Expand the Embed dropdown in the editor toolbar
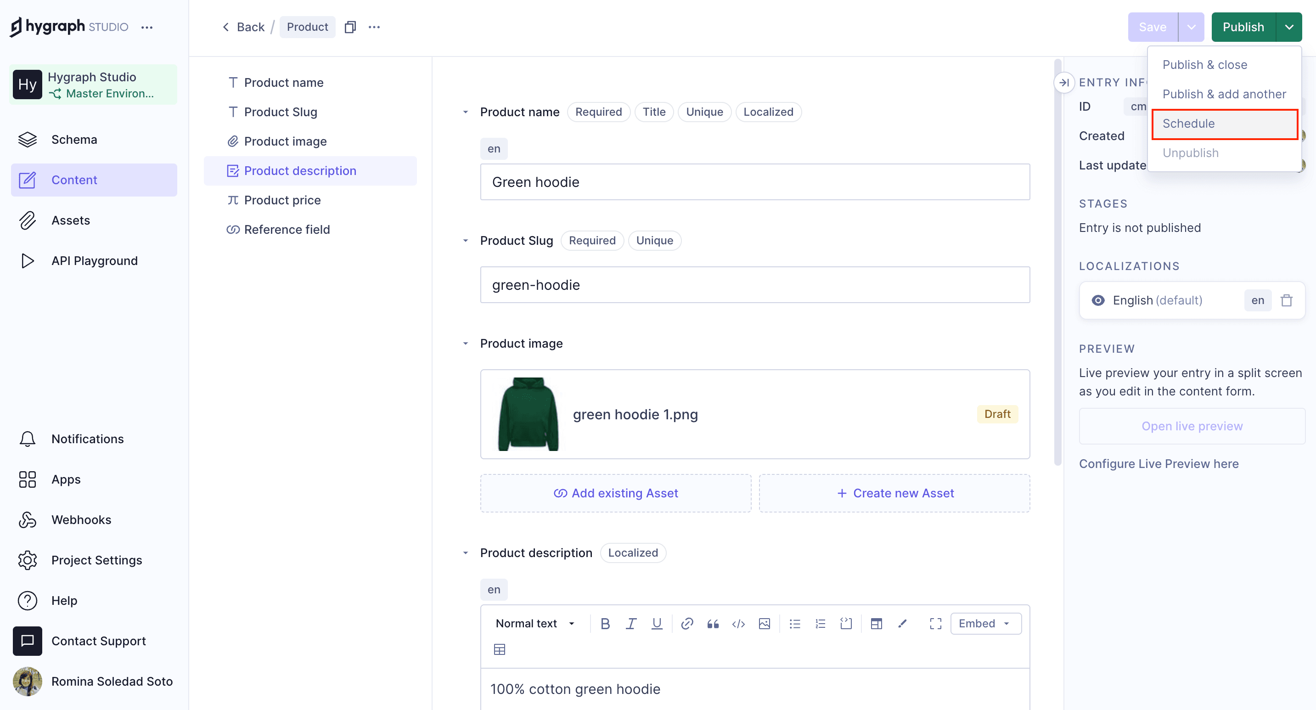Viewport: 1316px width, 710px height. coord(985,623)
